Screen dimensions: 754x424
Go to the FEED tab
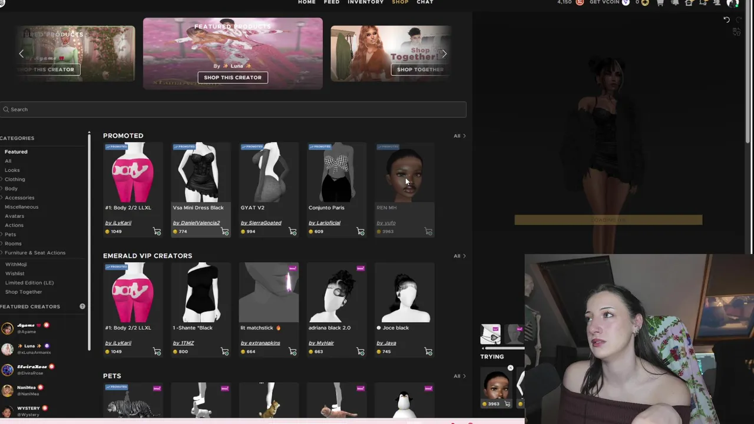tap(332, 2)
